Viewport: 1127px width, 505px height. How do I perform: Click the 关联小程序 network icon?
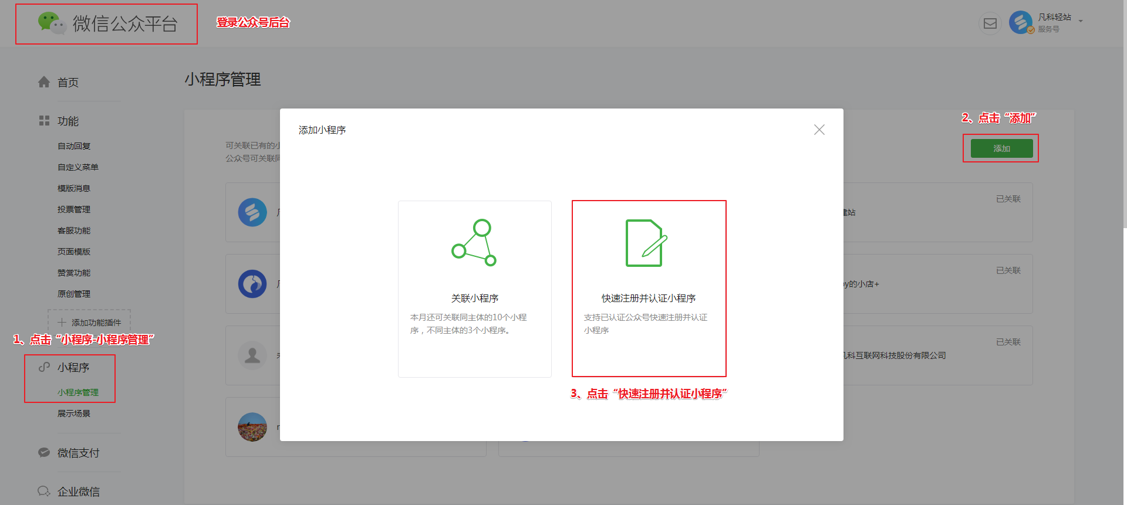coord(474,243)
